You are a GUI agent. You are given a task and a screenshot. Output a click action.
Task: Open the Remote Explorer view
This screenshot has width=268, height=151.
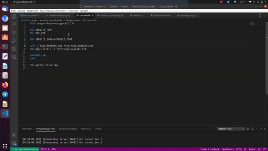pyautogui.click(x=14, y=57)
